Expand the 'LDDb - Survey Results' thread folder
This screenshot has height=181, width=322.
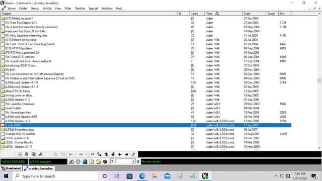click(3, 142)
